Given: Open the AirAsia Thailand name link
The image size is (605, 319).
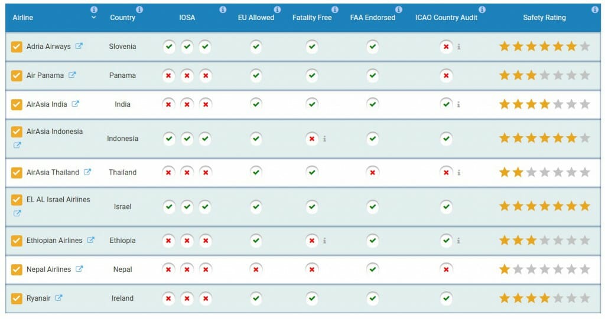Looking at the screenshot, I should pos(53,172).
